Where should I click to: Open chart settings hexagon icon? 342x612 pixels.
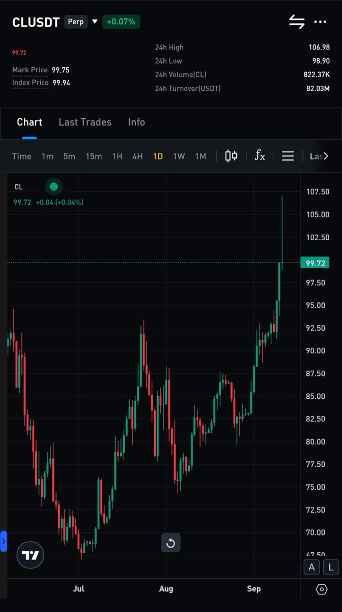click(322, 589)
